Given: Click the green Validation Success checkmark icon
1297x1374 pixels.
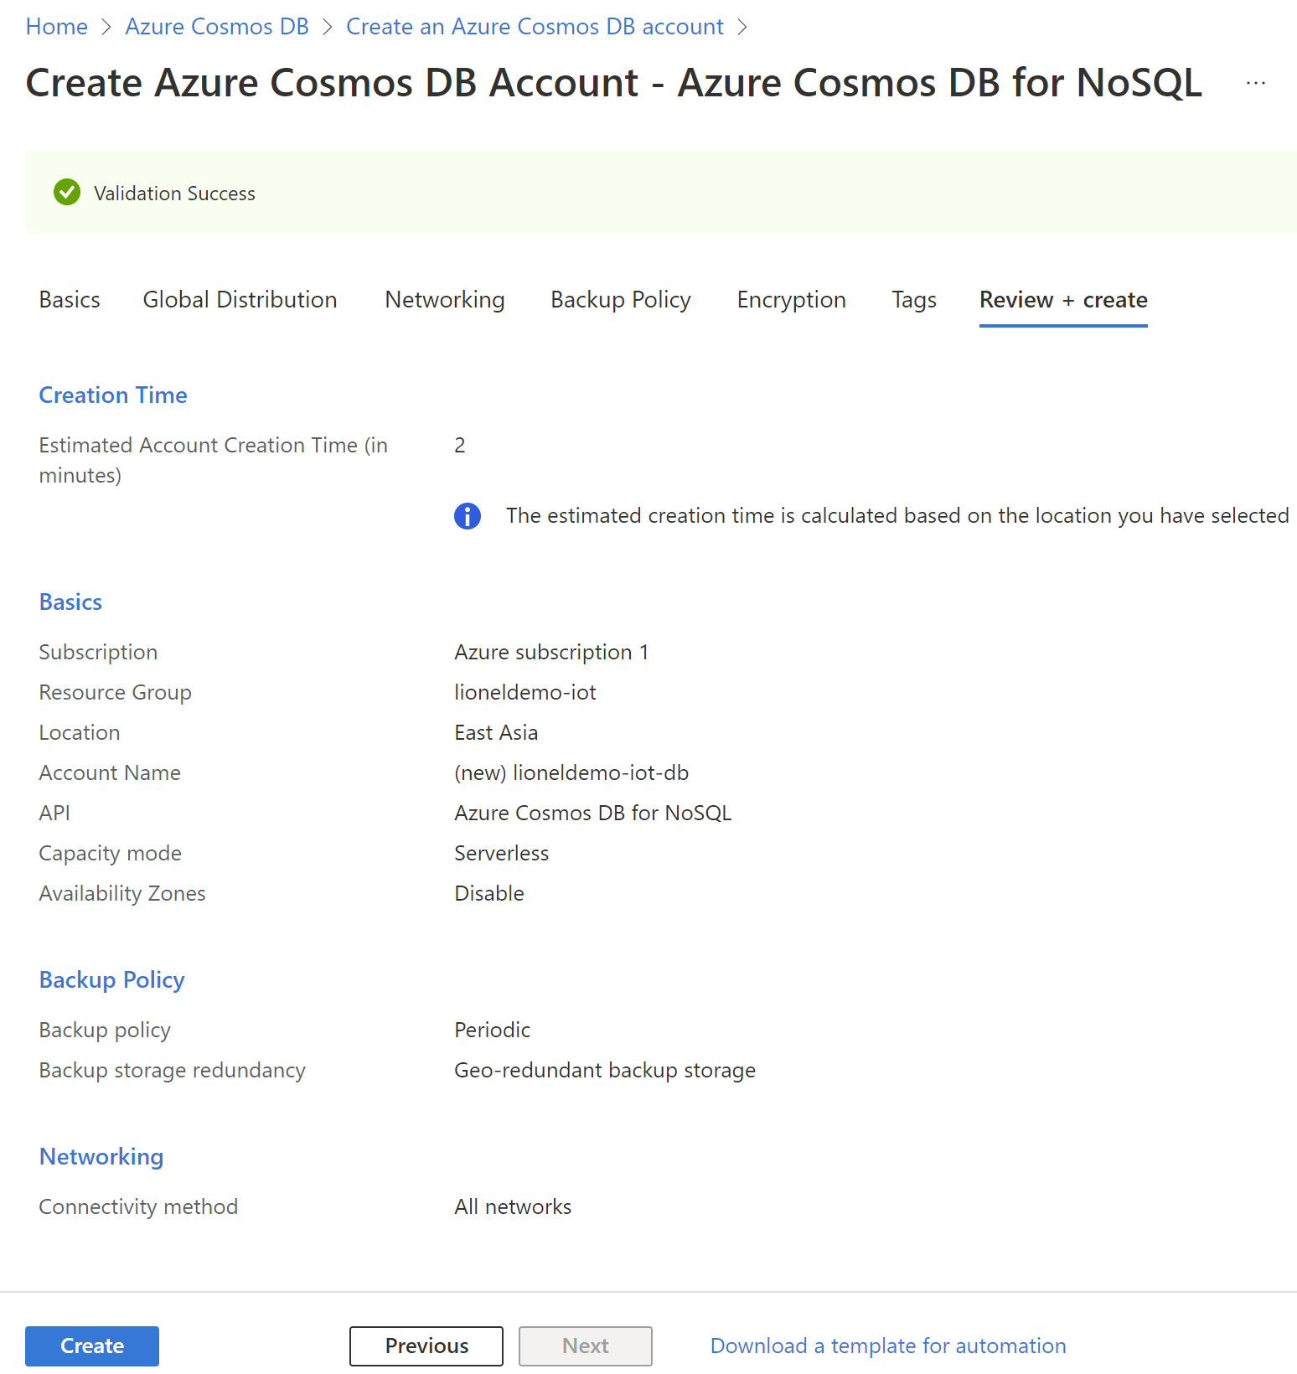Looking at the screenshot, I should click(67, 193).
